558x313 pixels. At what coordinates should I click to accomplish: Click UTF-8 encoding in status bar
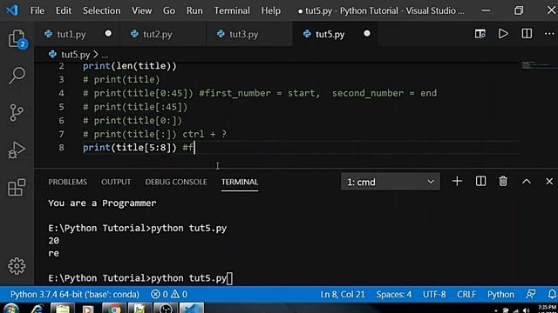click(x=434, y=294)
